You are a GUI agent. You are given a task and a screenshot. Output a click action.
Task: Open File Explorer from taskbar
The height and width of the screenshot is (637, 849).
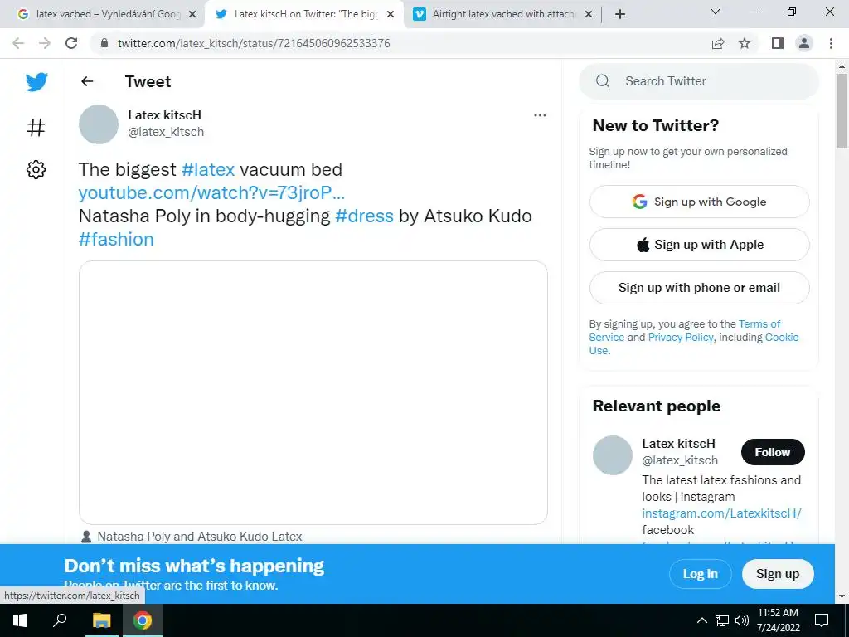[101, 620]
